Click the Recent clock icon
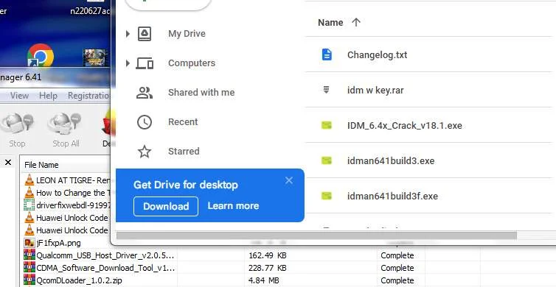The image size is (556, 287). pyautogui.click(x=145, y=122)
